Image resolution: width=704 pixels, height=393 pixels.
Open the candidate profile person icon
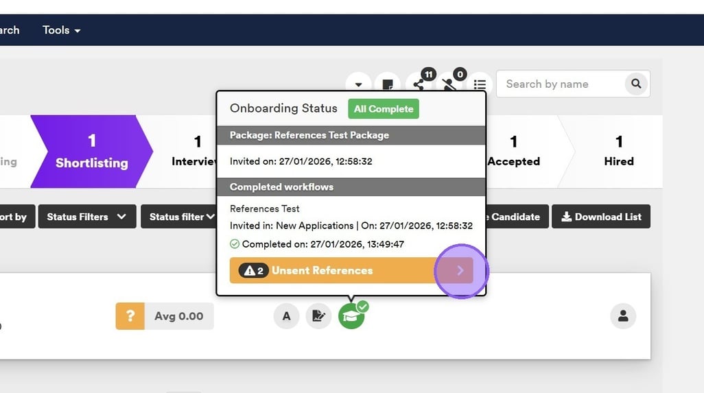tap(623, 316)
